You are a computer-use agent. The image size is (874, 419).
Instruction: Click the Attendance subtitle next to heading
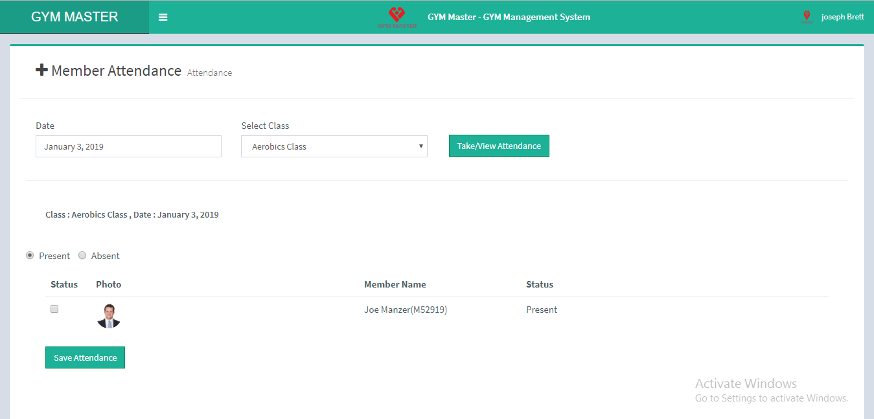click(209, 73)
